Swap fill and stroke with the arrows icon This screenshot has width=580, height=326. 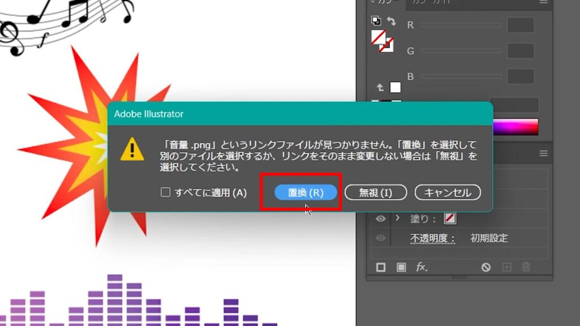[391, 21]
